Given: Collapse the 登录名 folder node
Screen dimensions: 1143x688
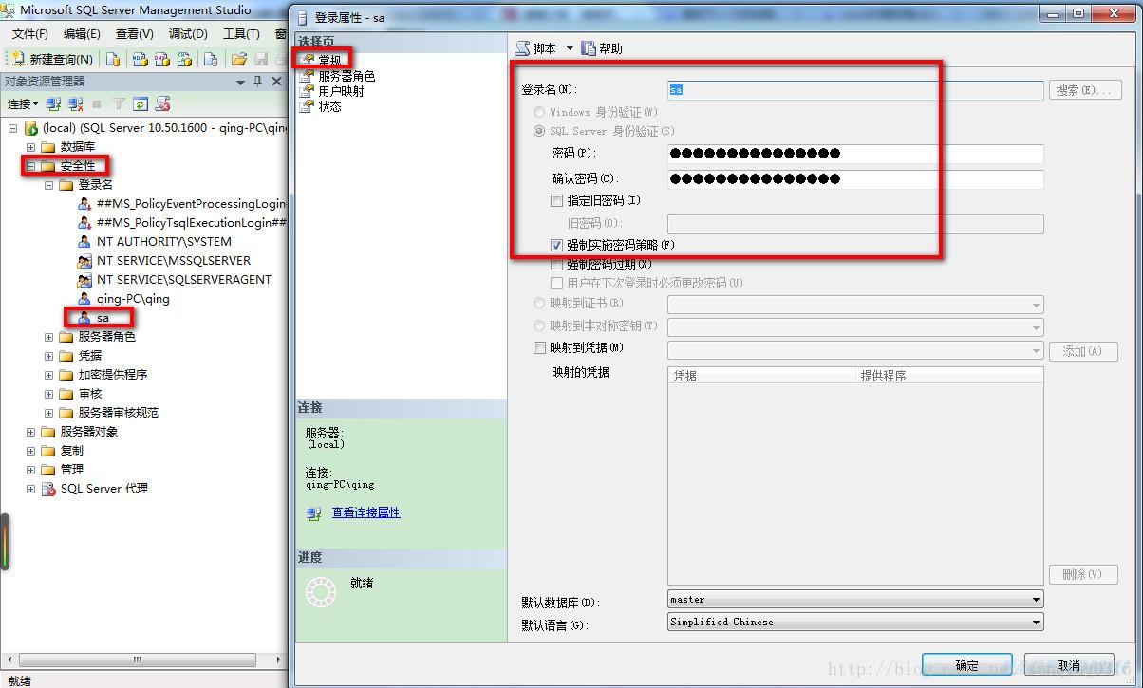Looking at the screenshot, I should click(49, 185).
